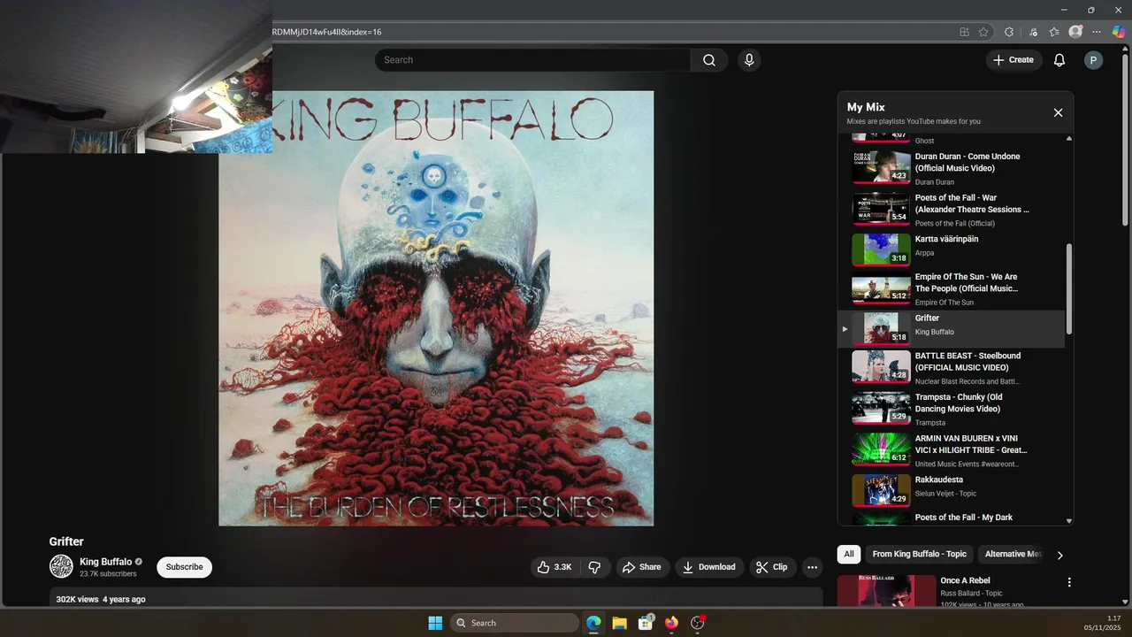Open Edge Settings and more menu
Viewport: 1132px width, 637px height.
[x=1098, y=32]
